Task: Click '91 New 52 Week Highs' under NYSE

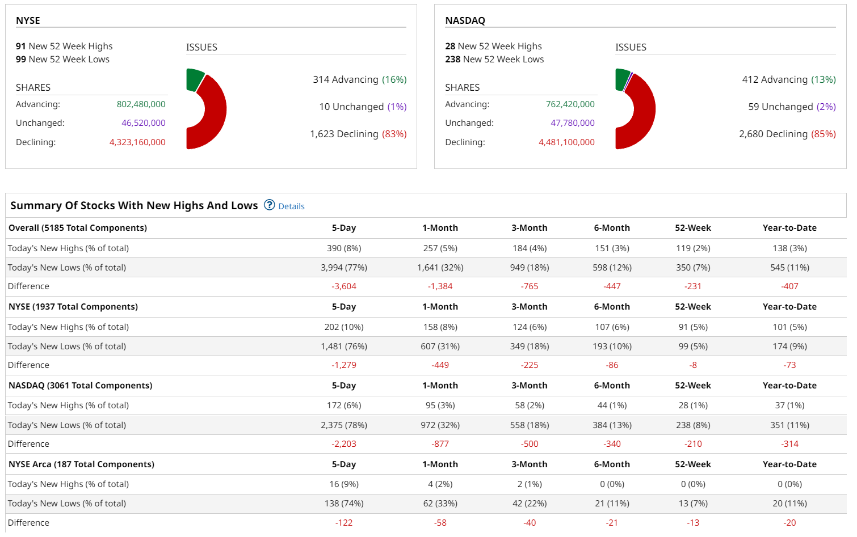Action: coord(64,46)
